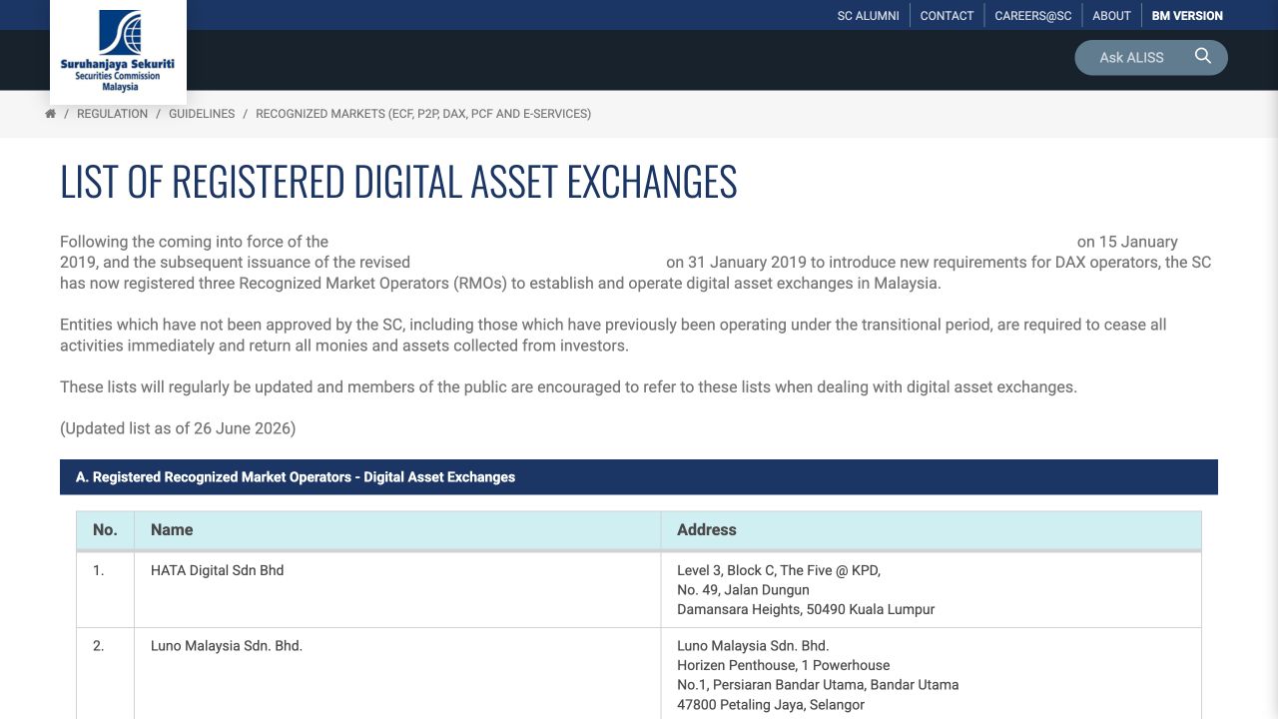Click the 'Address' column header

click(x=932, y=530)
